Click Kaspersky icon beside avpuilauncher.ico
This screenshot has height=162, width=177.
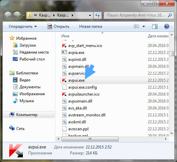[x=64, y=94]
